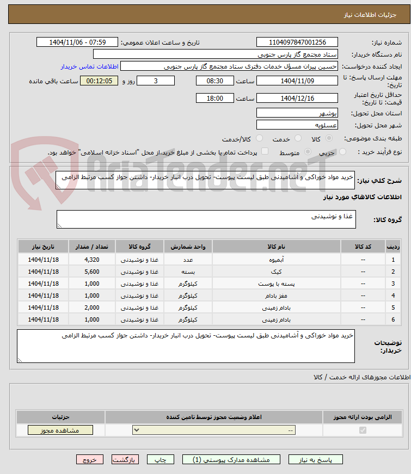Open اطلاعات تماس خریدار link
Screen dimensions: 411x474
click(x=89, y=66)
